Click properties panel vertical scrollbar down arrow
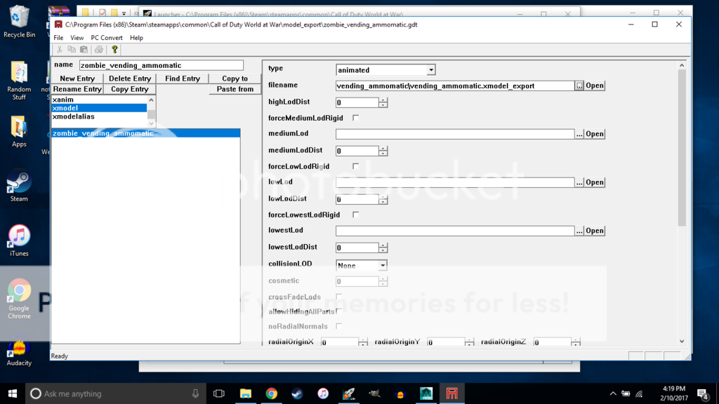 pos(682,342)
